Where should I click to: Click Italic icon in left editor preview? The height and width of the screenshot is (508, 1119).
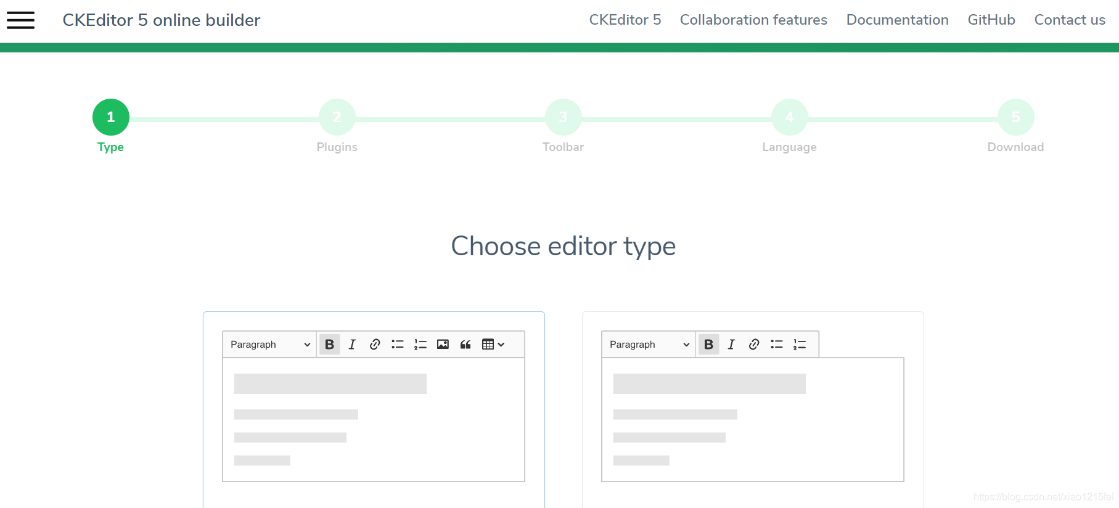pos(352,345)
